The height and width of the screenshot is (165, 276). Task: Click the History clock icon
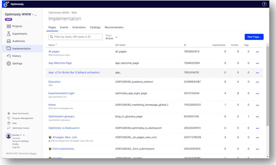click(x=9, y=56)
